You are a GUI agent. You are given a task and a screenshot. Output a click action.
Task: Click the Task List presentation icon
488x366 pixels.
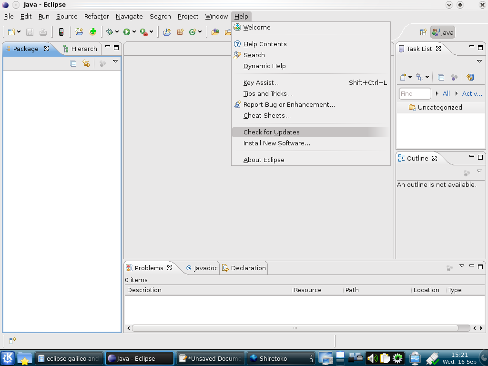coord(420,77)
